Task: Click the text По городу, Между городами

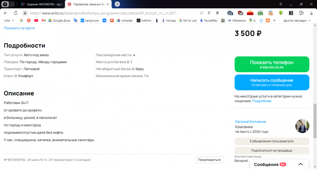Action: point(43,62)
